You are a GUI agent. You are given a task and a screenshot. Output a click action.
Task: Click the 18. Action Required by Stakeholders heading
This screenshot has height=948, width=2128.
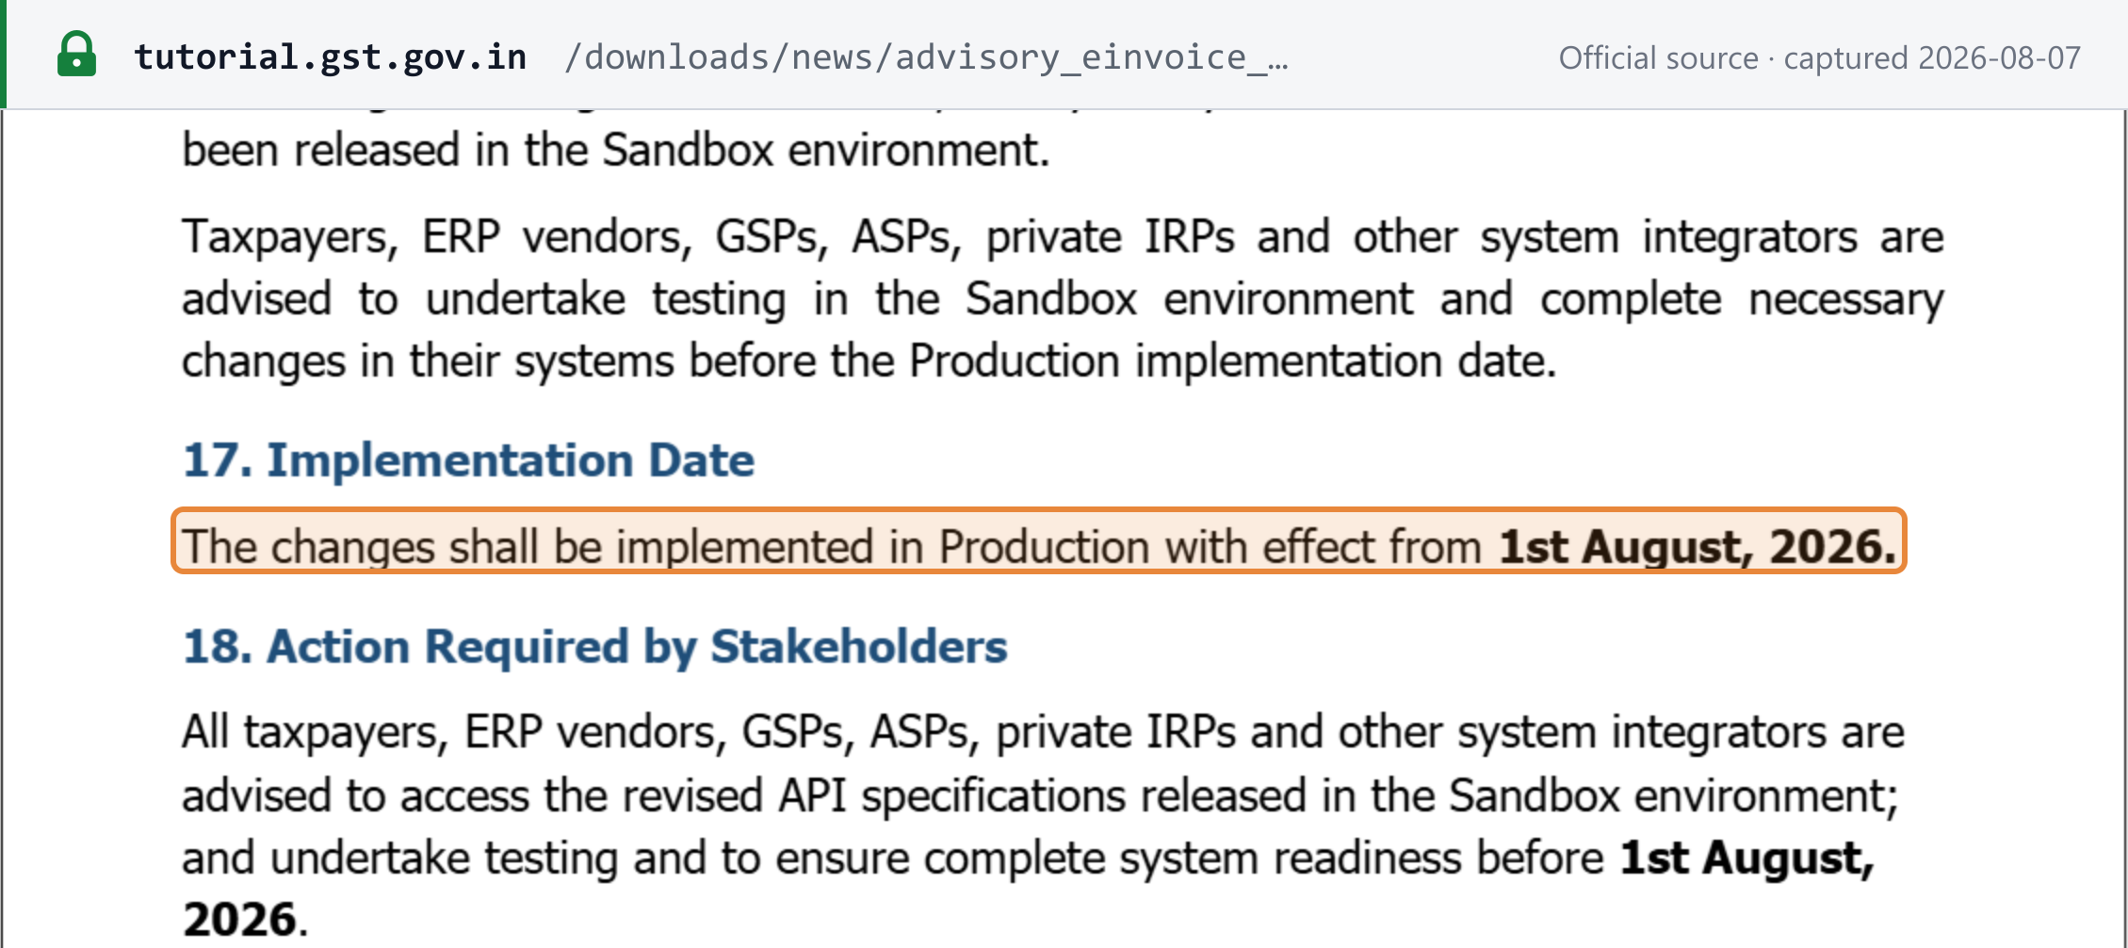click(x=594, y=647)
